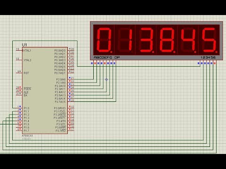Select the P1.4 pin label
The image size is (226, 169).
coord(26,121)
